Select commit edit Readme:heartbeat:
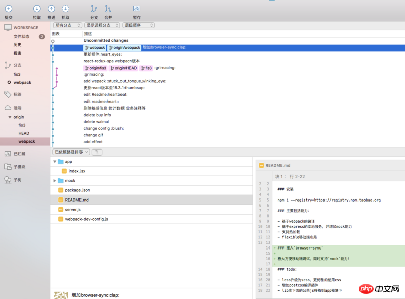This screenshot has height=299, width=405. click(227, 94)
